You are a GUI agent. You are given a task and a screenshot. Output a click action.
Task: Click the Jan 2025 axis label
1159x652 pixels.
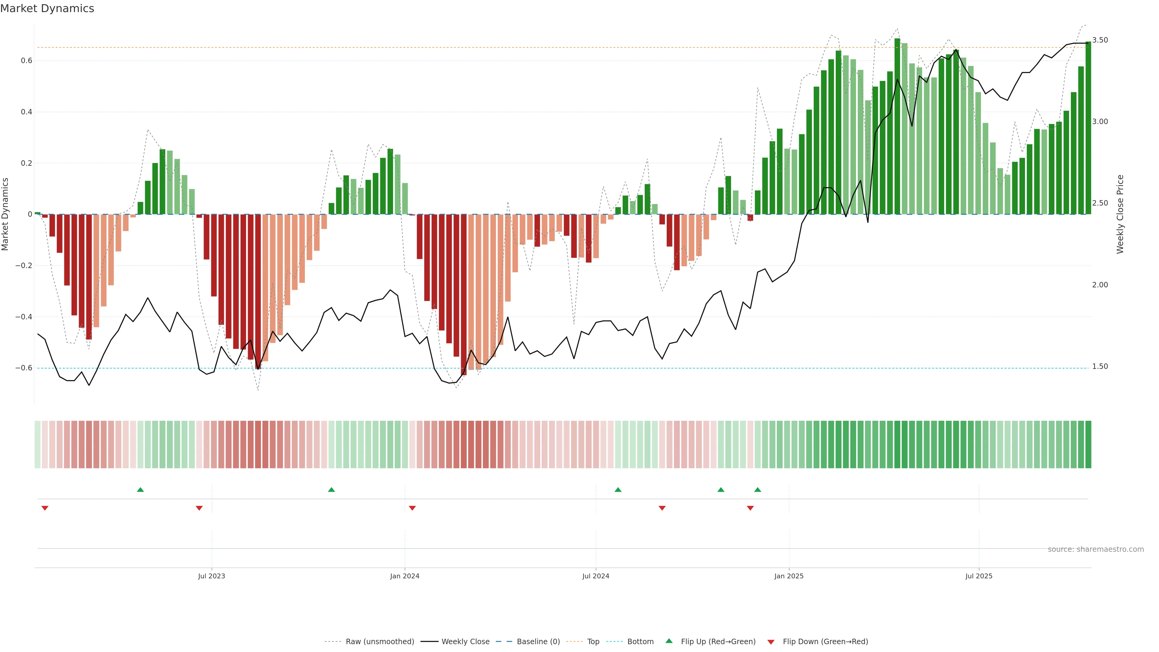point(789,576)
